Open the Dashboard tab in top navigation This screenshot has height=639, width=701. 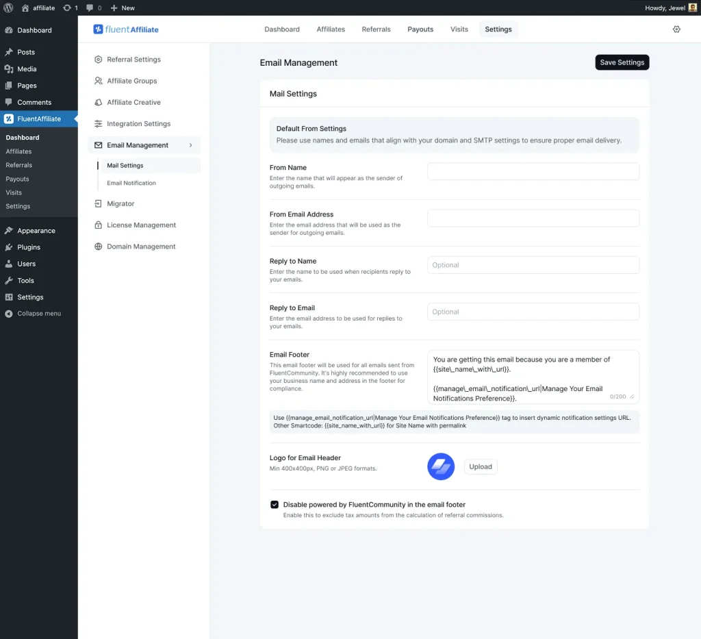click(282, 29)
